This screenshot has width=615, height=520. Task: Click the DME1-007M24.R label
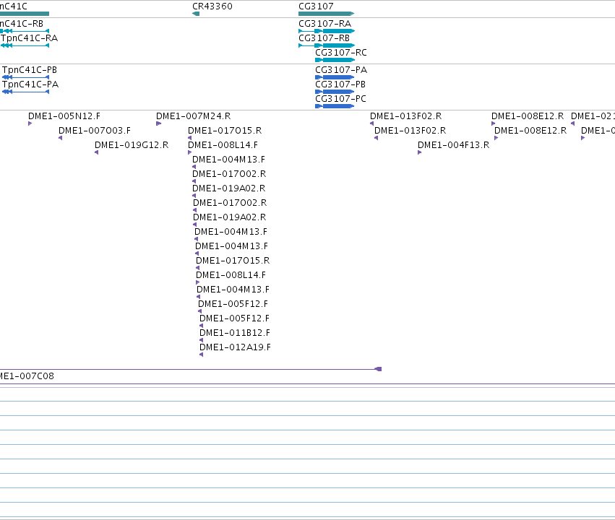pyautogui.click(x=194, y=116)
